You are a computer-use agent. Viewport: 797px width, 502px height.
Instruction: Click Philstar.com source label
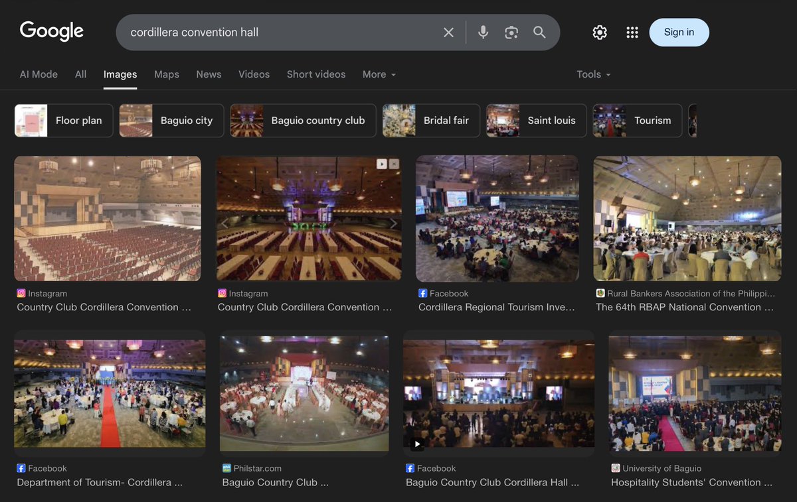click(252, 468)
